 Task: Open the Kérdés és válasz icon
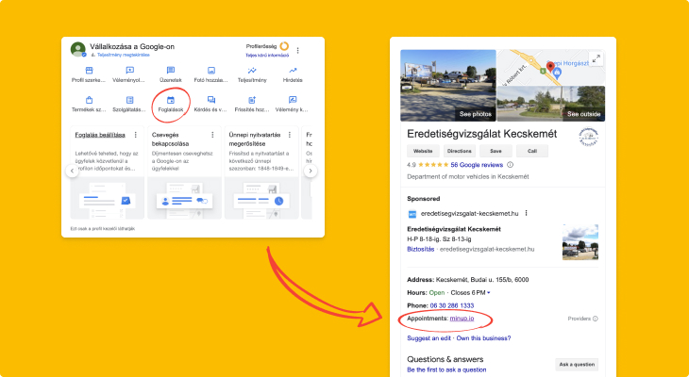coord(211,100)
